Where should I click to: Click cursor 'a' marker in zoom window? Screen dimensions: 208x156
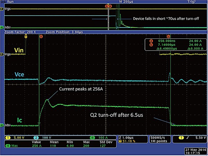[41, 36]
